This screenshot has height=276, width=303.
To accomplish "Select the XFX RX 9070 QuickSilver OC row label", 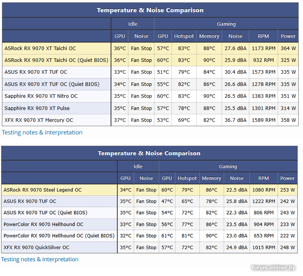I will pyautogui.click(x=36, y=248).
